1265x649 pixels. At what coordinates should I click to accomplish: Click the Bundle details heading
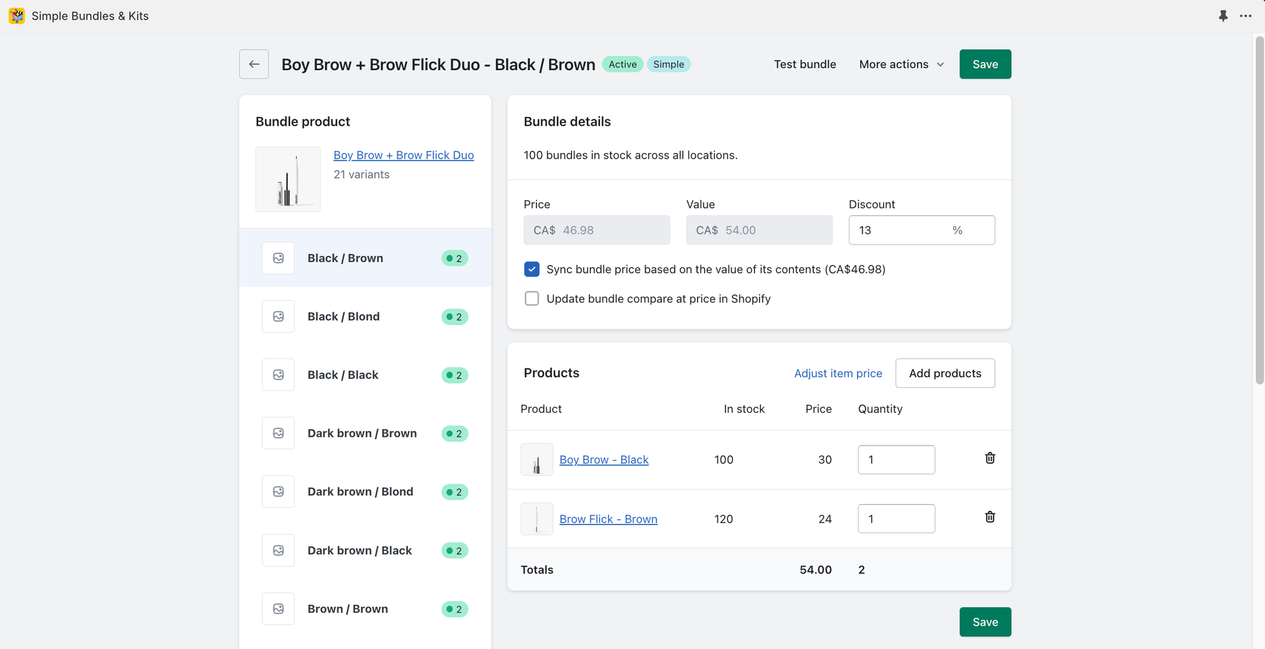coord(567,121)
